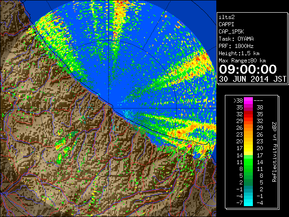
Task: Pick the orange 26–29 dBZ legend swatch
Action: [x=248, y=128]
